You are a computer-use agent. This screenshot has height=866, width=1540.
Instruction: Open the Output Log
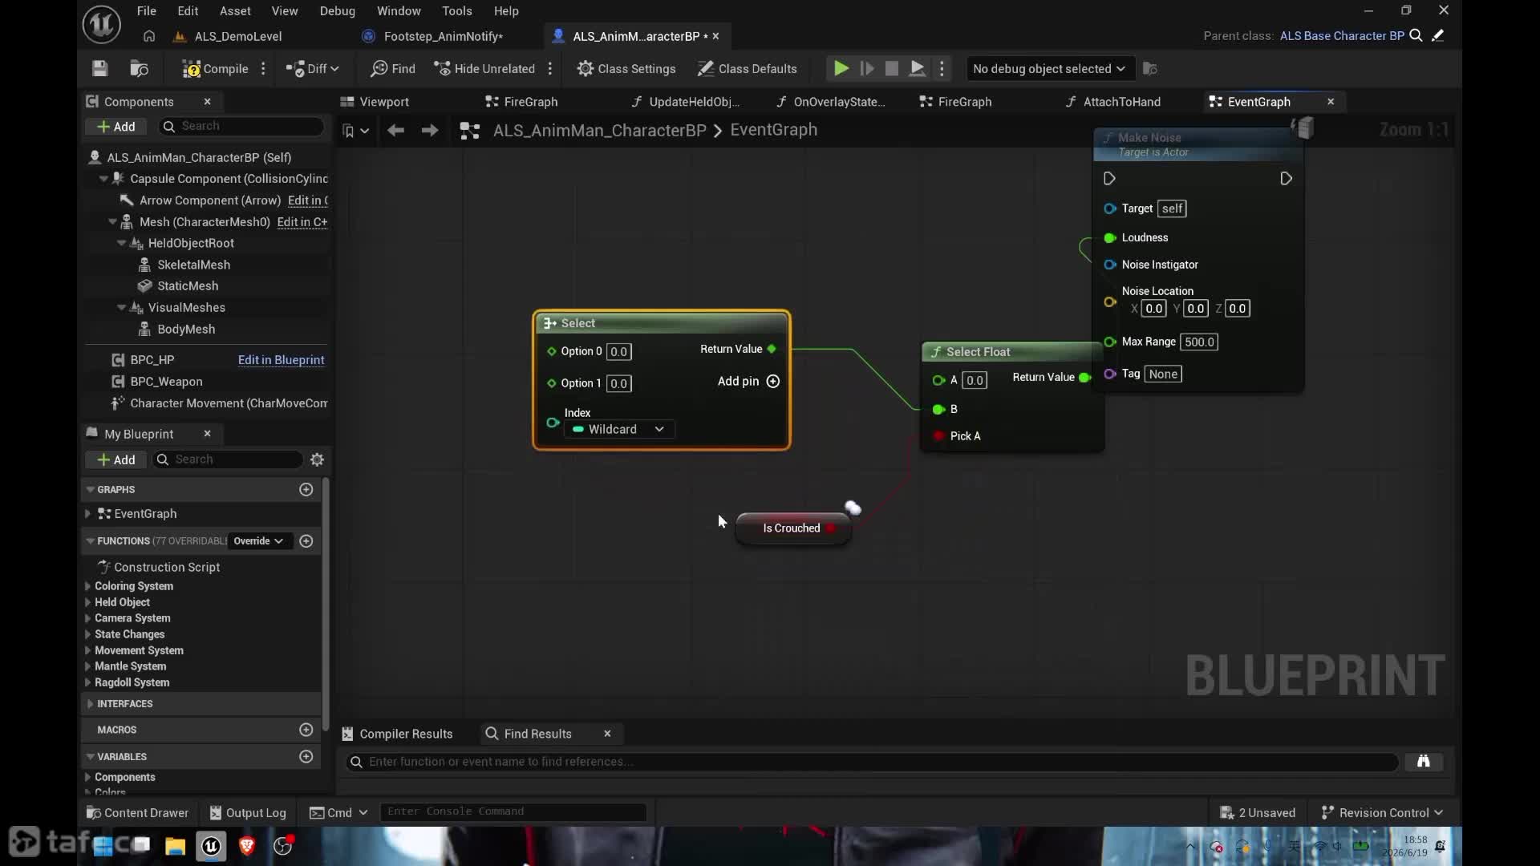pos(248,813)
